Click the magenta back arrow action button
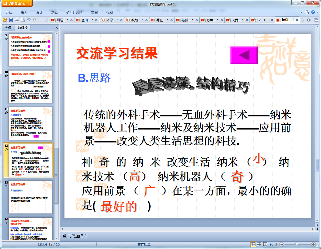Viewport: 321px width, 249px height. pyautogui.click(x=244, y=55)
